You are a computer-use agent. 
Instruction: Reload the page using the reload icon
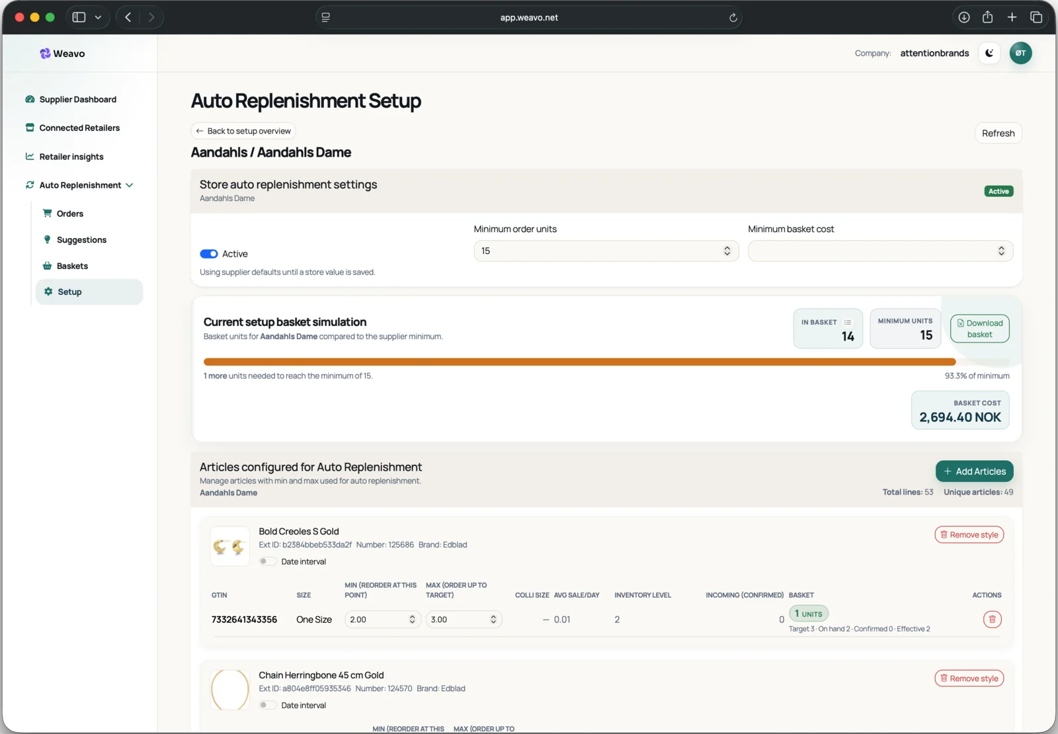[x=733, y=18]
